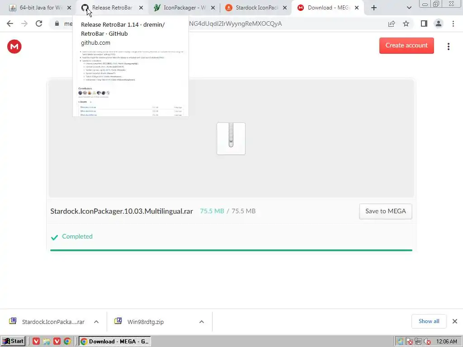Reload the current page
This screenshot has height=347, width=463.
39,23
